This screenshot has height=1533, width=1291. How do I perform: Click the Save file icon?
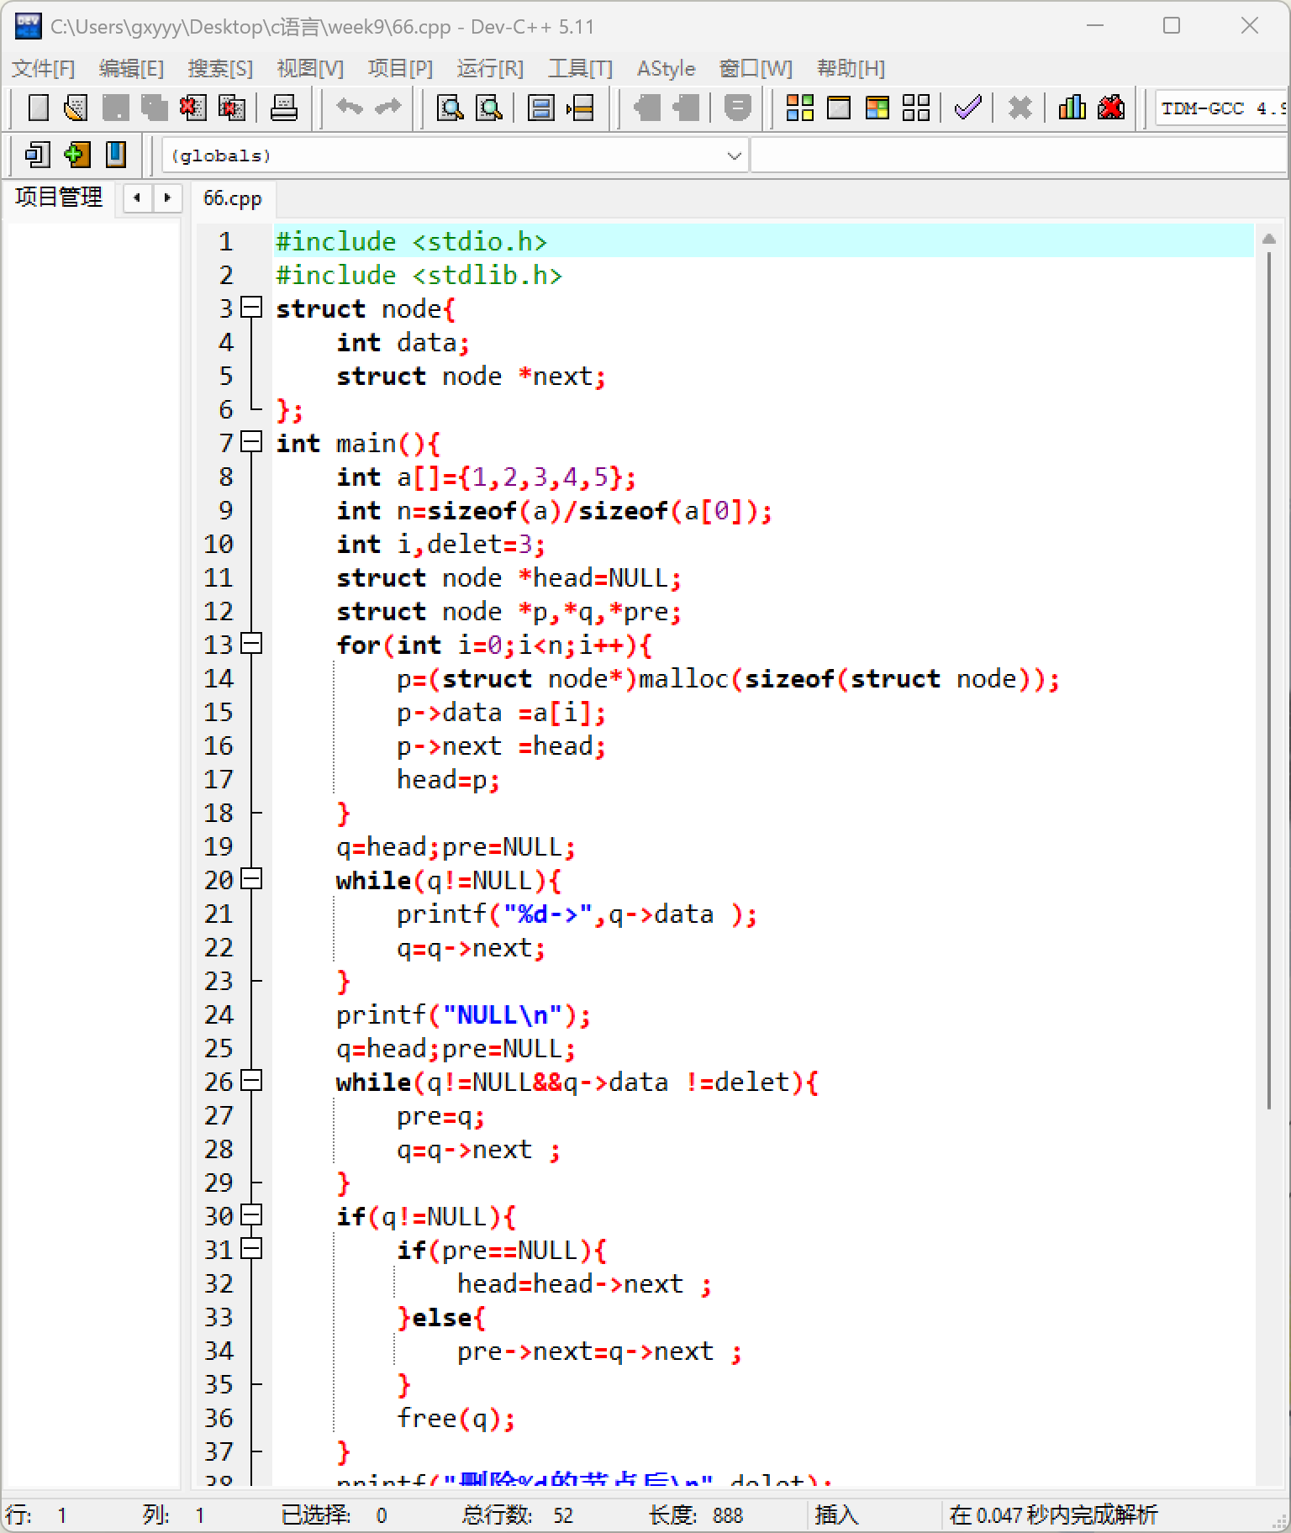point(115,108)
